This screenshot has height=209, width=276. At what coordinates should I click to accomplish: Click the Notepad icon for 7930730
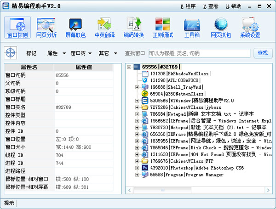[145, 127]
